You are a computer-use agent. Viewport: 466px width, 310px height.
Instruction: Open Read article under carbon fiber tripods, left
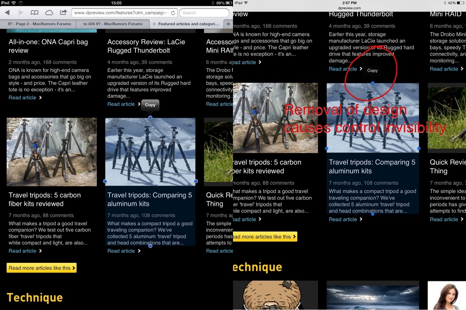pyautogui.click(x=25, y=251)
